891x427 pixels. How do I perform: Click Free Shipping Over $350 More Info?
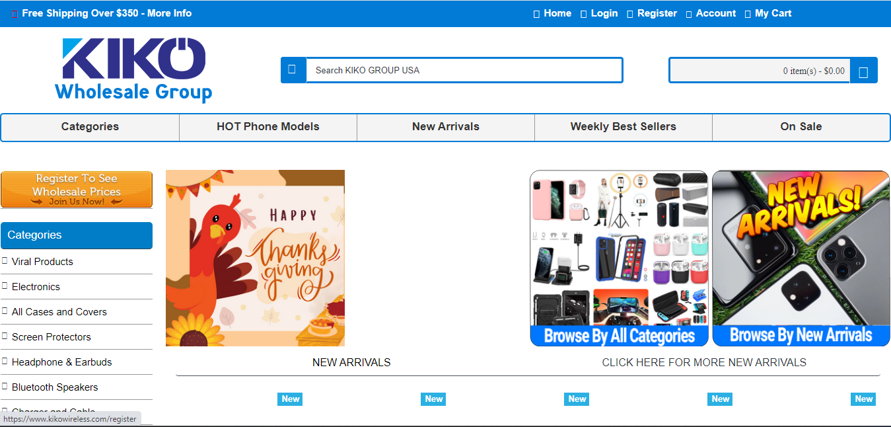point(107,13)
